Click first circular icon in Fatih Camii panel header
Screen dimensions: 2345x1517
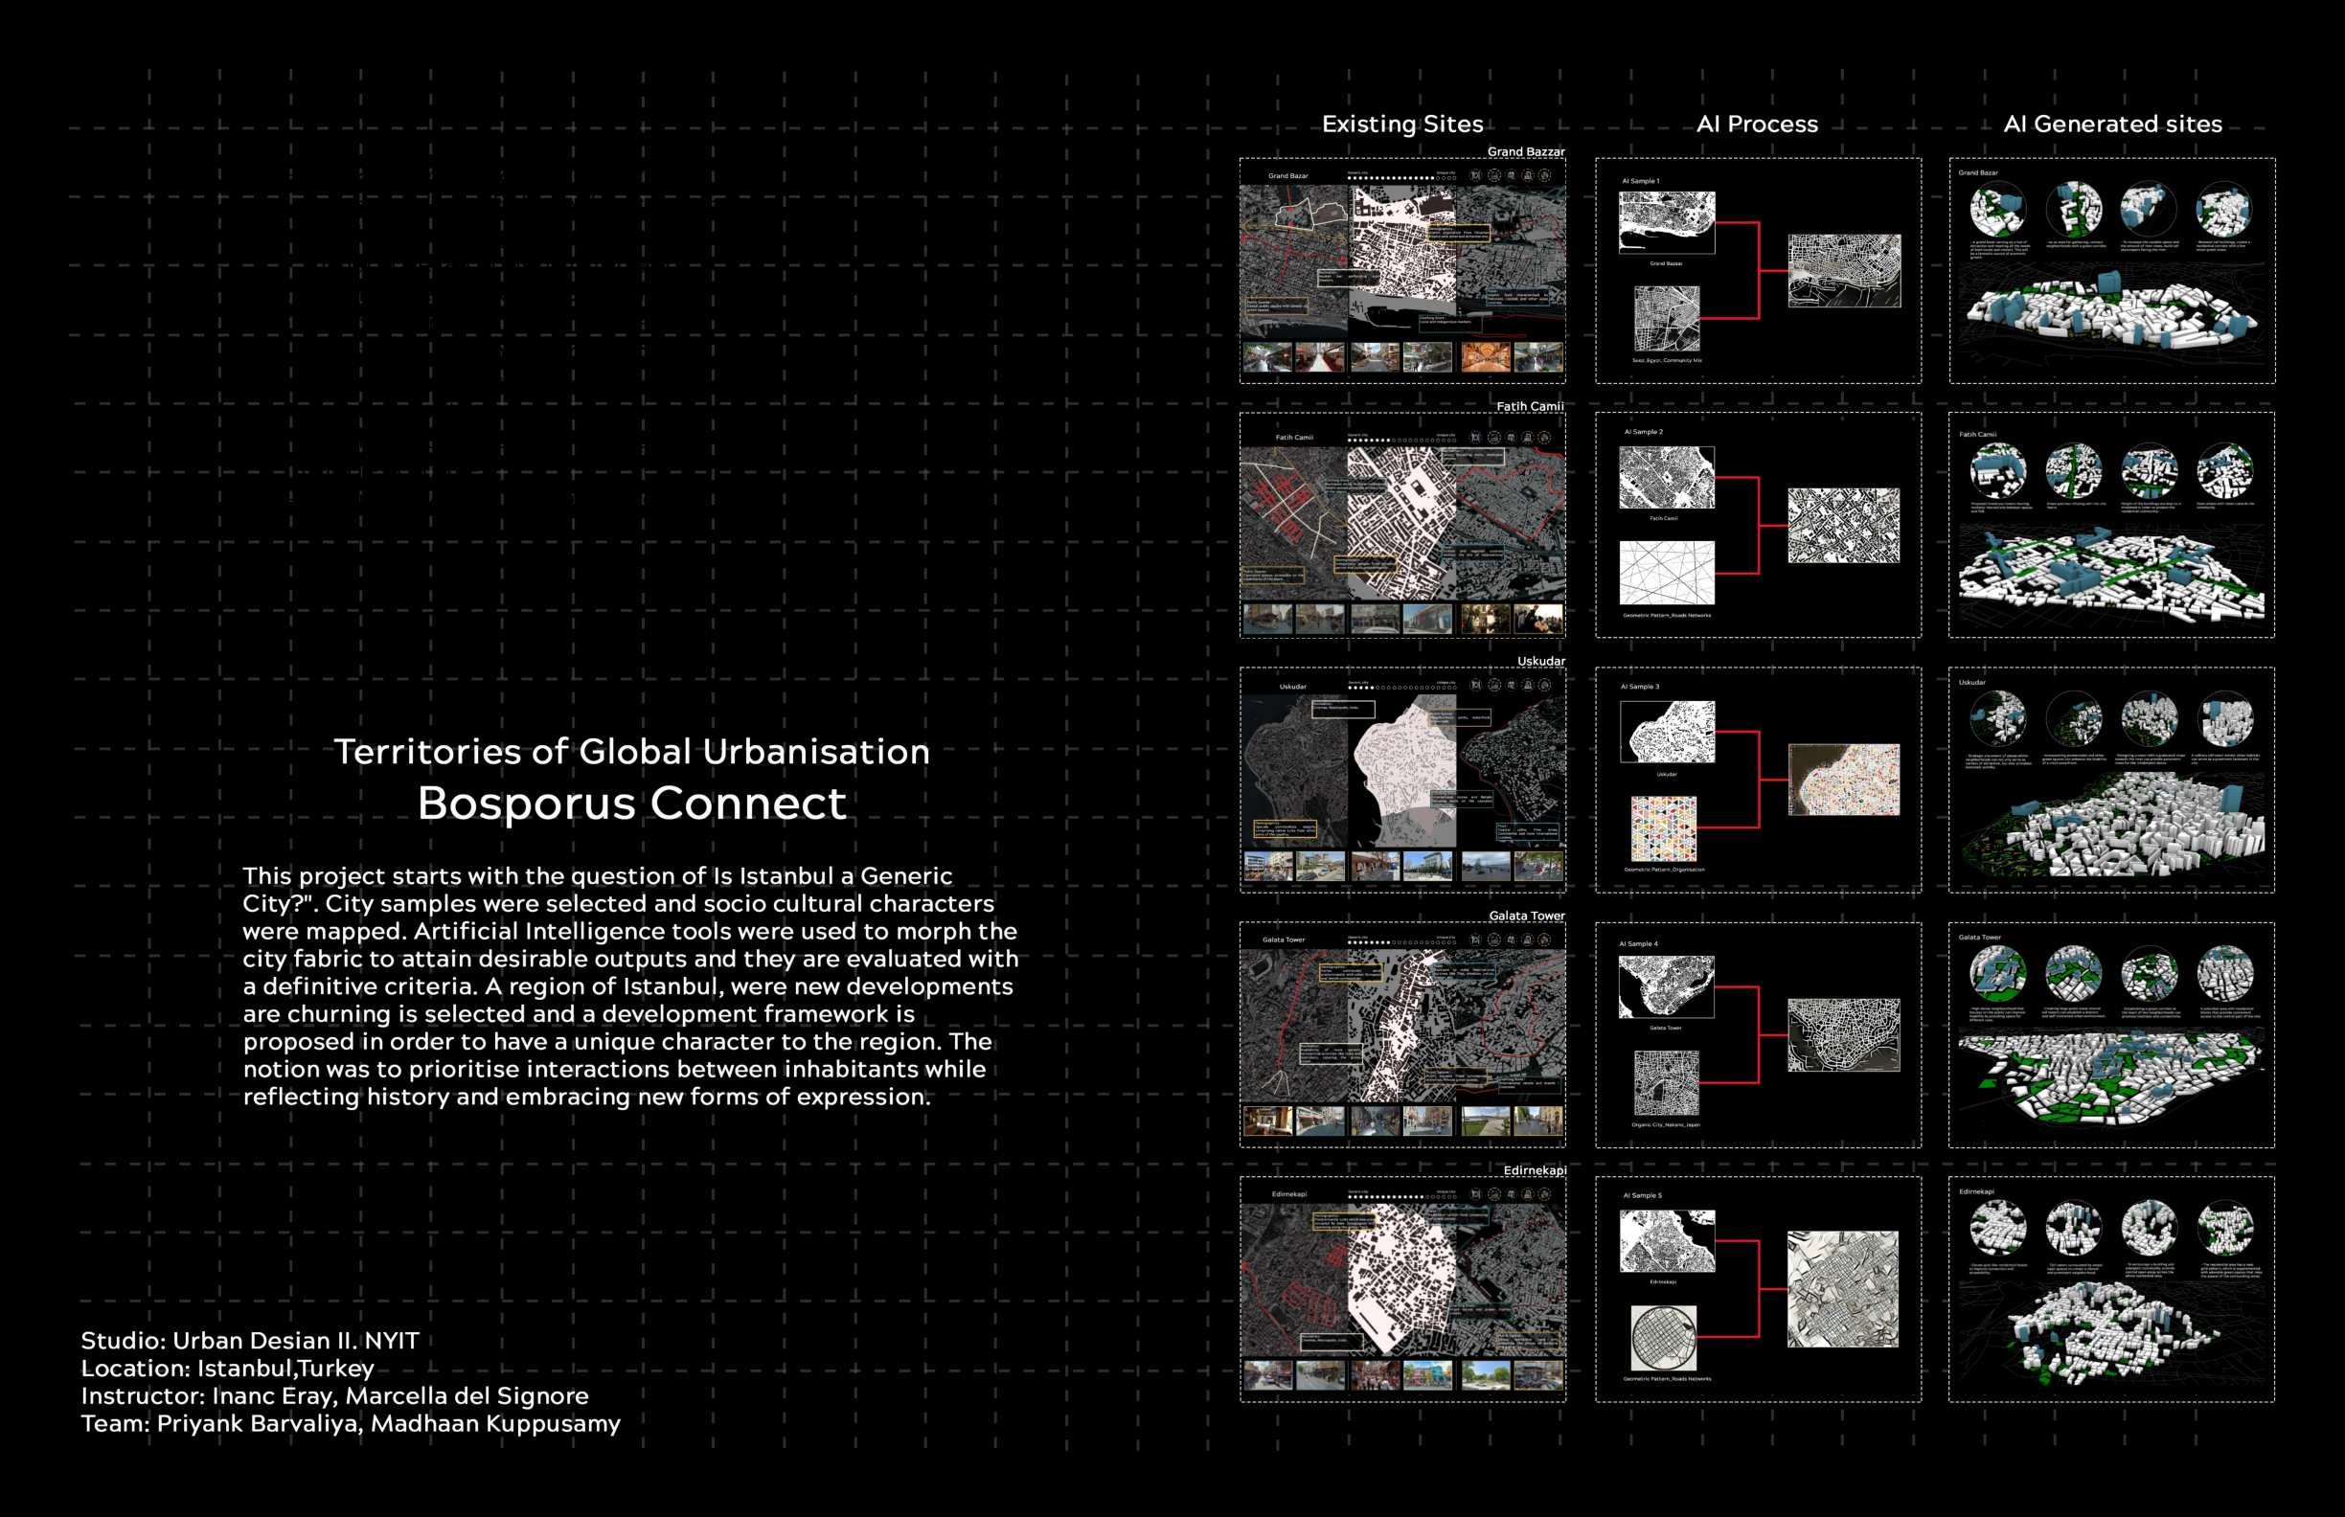click(x=1475, y=438)
